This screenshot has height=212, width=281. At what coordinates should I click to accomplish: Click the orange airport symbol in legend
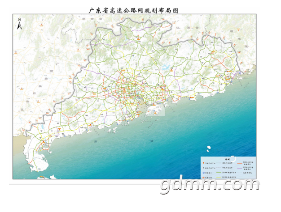(x=203, y=178)
